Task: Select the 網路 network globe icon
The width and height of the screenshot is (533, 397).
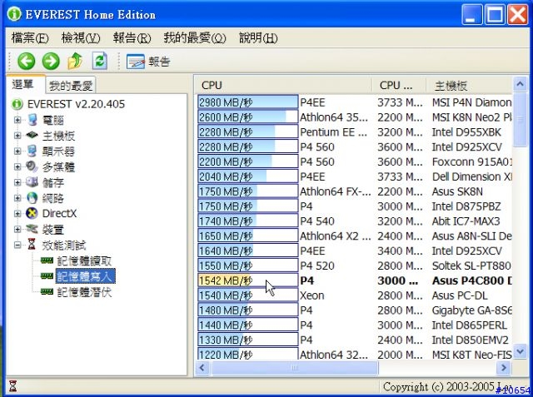Action: (32, 197)
